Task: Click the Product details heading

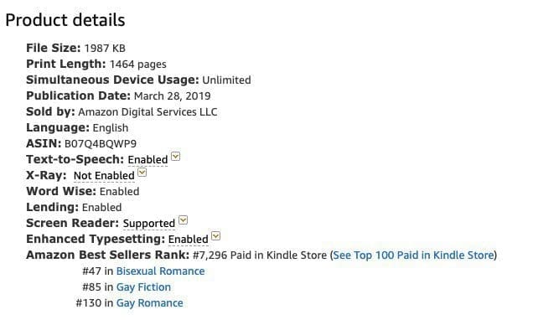Action: tap(65, 20)
